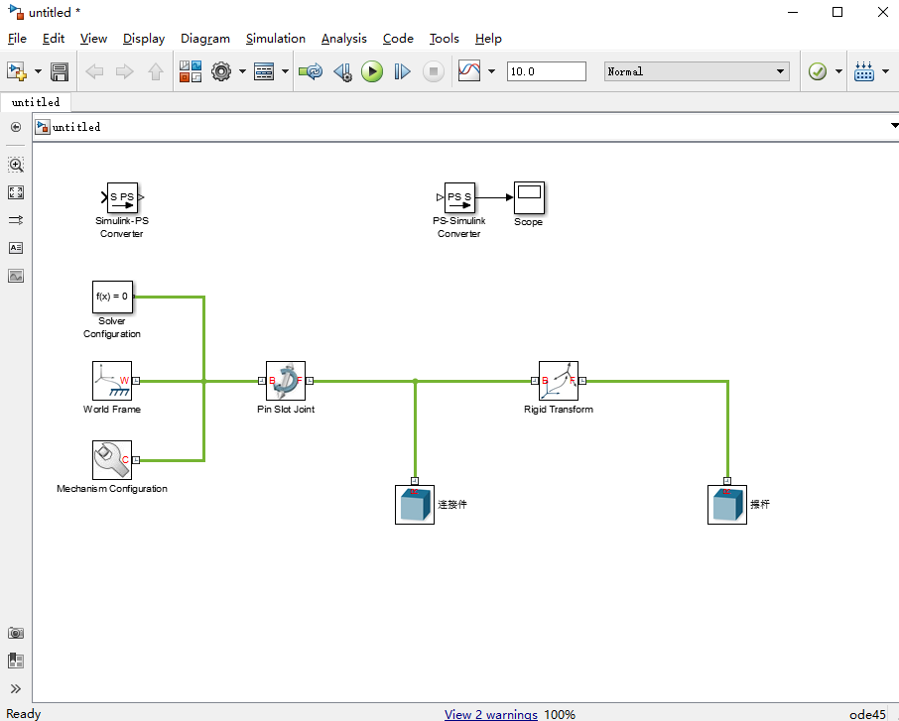
Task: Select the Annotation tool in the palette
Action: [x=16, y=248]
